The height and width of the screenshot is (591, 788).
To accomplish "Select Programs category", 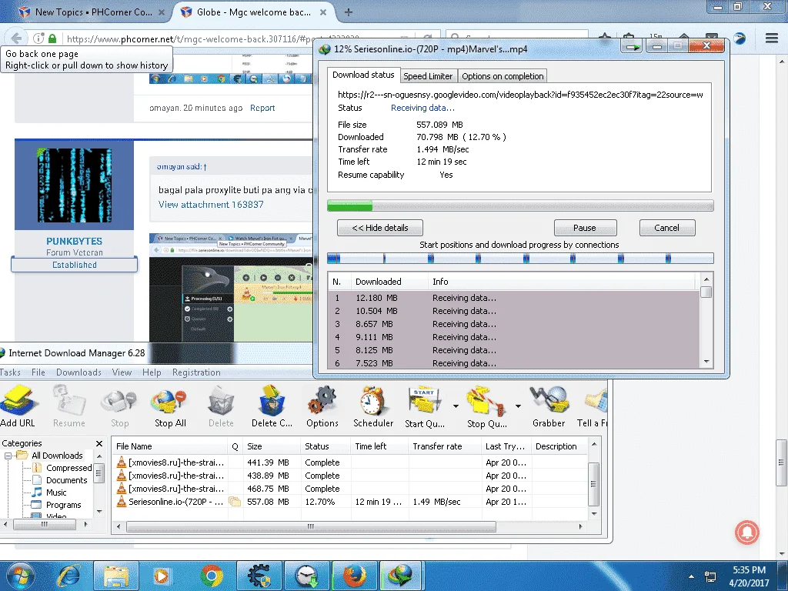I will [x=63, y=505].
